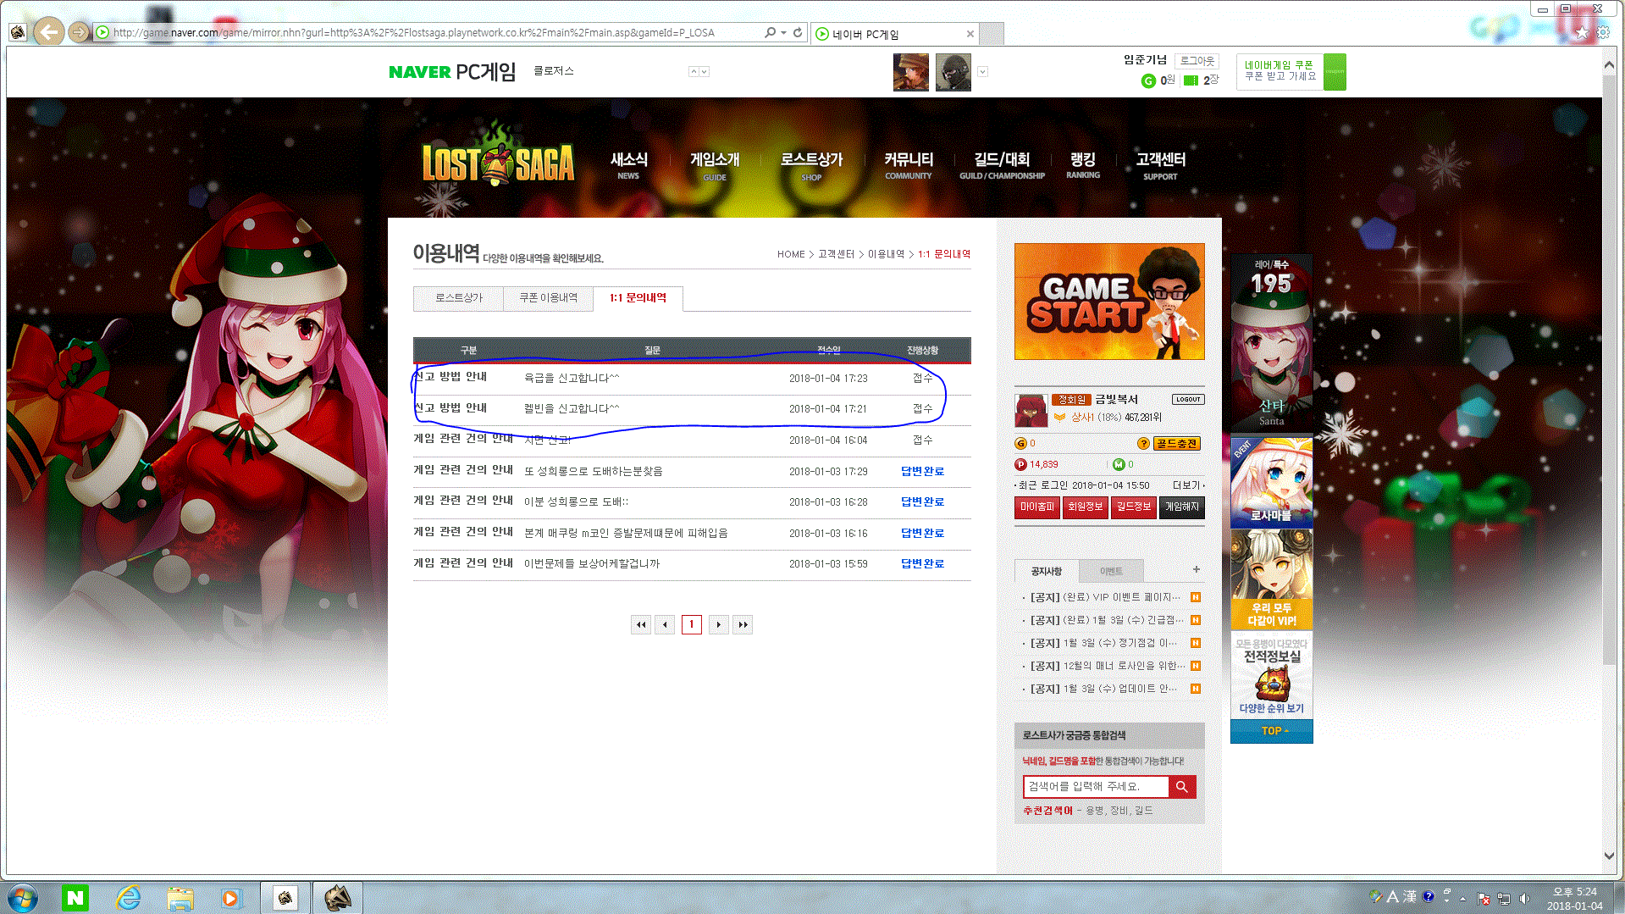Click the 게임해지 button

pyautogui.click(x=1182, y=507)
